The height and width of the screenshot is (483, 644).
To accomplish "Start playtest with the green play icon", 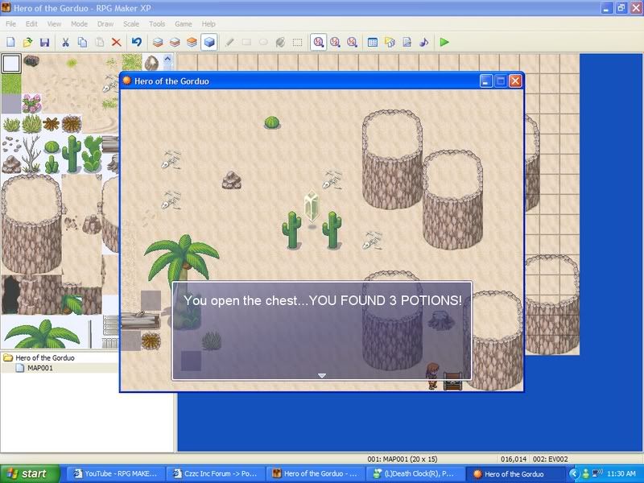I will point(444,42).
